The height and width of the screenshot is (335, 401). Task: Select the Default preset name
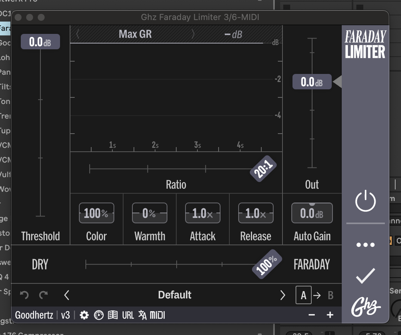point(174,295)
